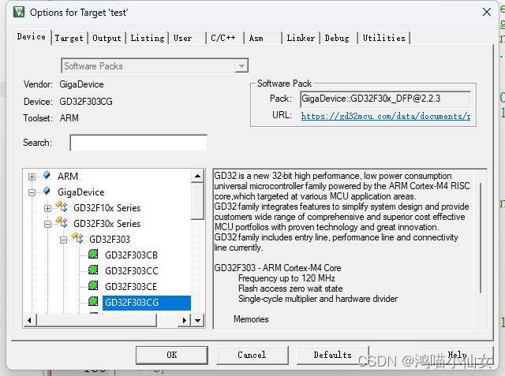Image resolution: width=505 pixels, height=376 pixels.
Task: Click the GD32F303 subfamily icon
Action: pyautogui.click(x=77, y=238)
